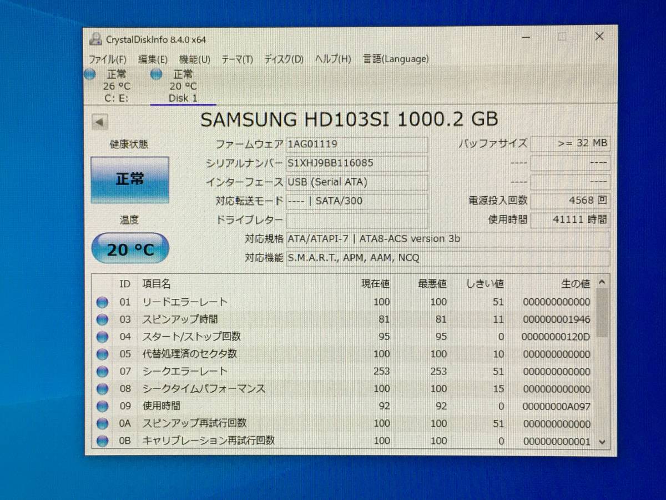Click the S.M.A.R.T. list scroll down arrow
The height and width of the screenshot is (500, 666).
pyautogui.click(x=602, y=442)
